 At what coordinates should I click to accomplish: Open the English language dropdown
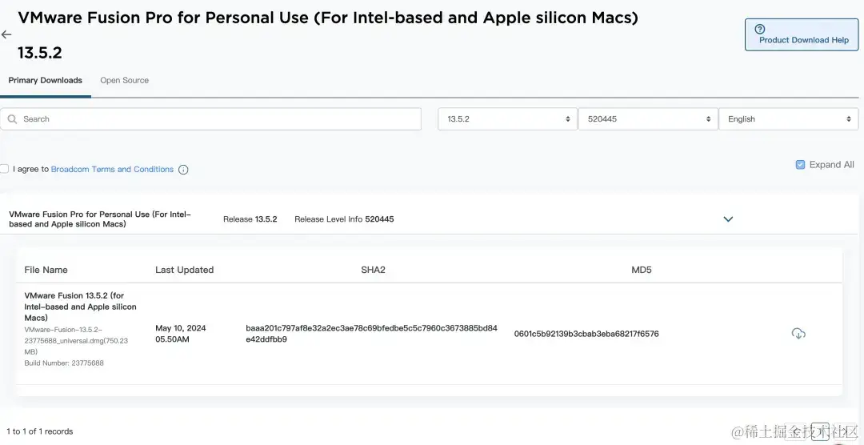788,119
